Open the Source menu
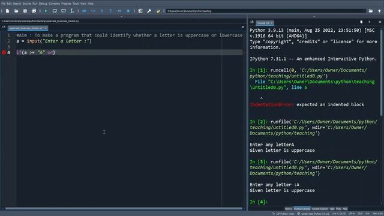This screenshot has height=216, width=384. pos(27,4)
